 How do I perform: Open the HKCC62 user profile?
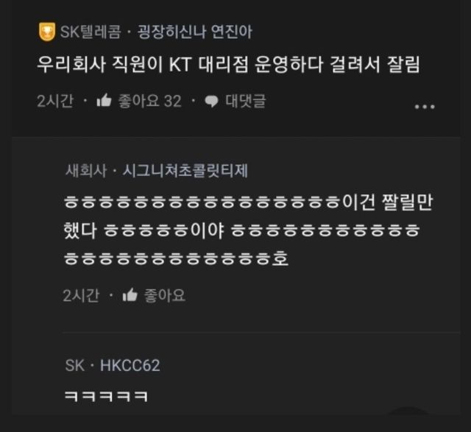(x=130, y=366)
